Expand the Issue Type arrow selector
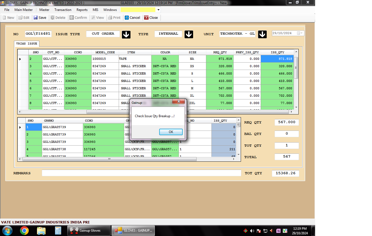 pos(126,34)
